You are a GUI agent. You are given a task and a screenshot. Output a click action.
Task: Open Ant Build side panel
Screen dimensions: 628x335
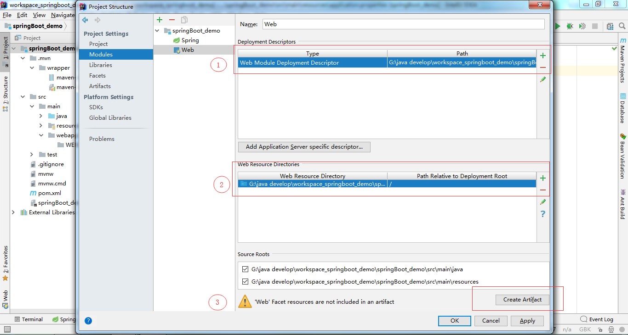click(622, 204)
